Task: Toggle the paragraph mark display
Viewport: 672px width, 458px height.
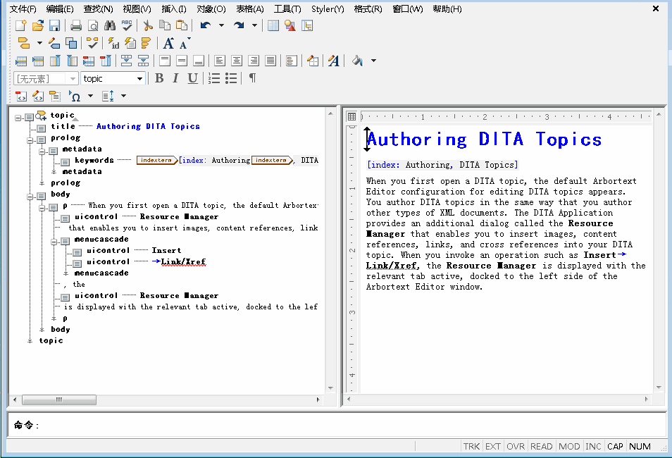Action: [x=253, y=78]
